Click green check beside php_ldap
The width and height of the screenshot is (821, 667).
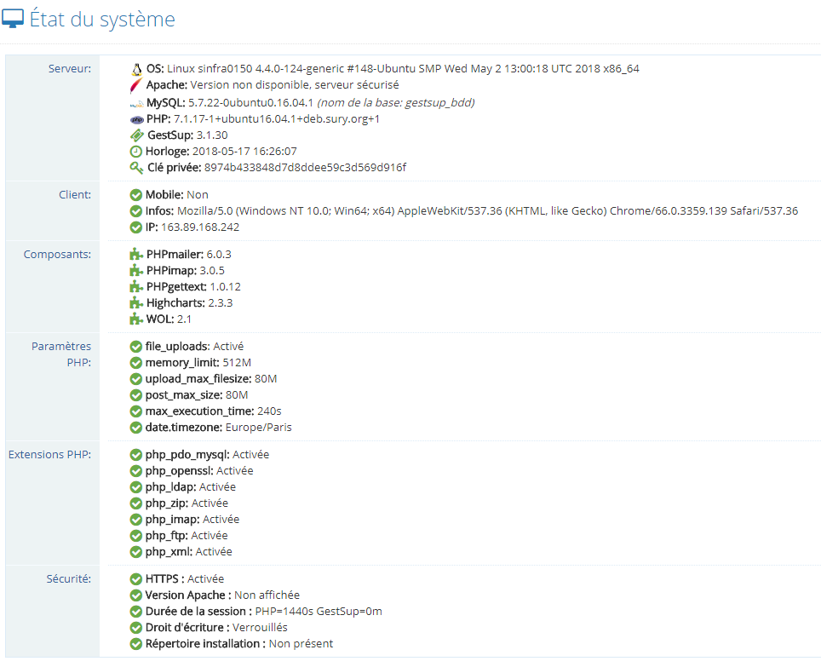pyautogui.click(x=136, y=487)
